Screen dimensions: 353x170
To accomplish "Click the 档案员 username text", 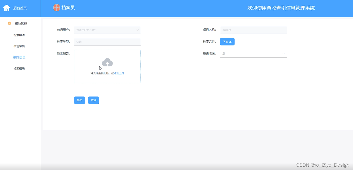I will 68,8.
